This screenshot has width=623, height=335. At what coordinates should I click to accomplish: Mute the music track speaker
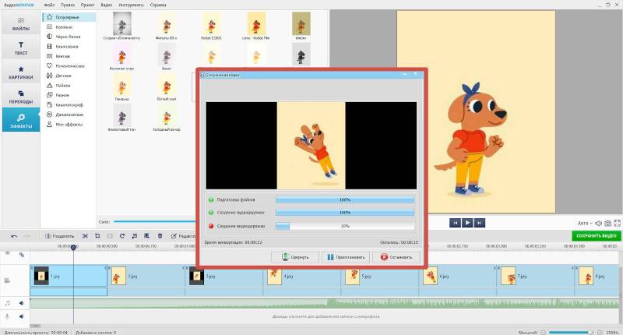click(x=22, y=303)
